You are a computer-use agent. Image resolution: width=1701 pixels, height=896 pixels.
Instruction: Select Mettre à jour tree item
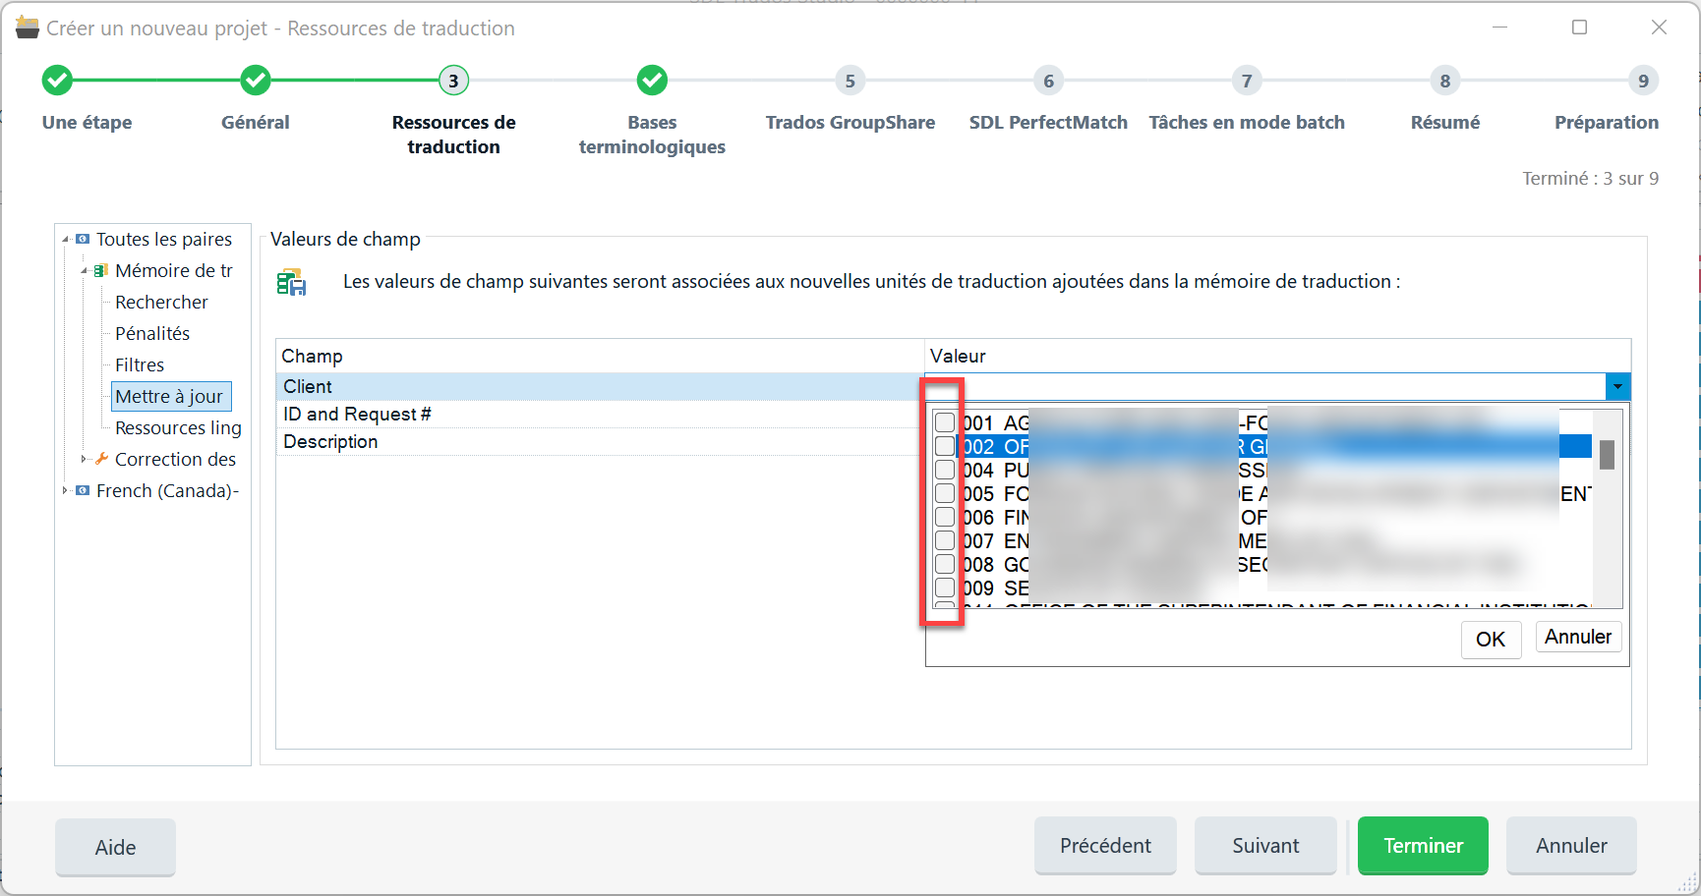[x=171, y=396]
